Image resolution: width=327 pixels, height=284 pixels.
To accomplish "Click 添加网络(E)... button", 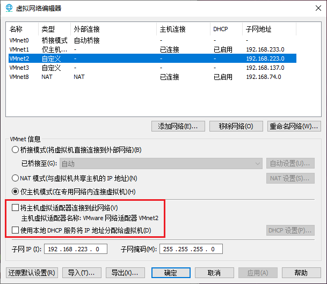I will [178, 126].
